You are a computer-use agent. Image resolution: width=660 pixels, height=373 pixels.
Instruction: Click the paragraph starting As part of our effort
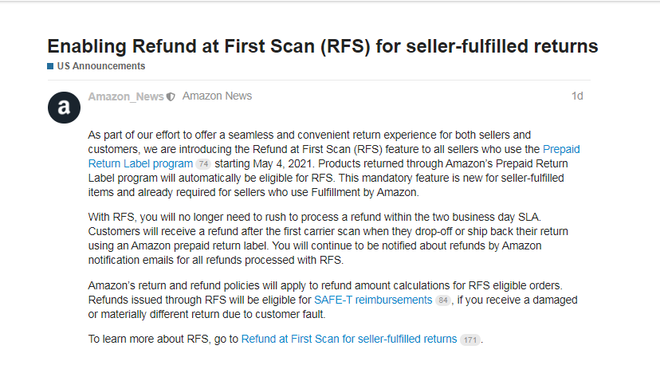point(334,163)
